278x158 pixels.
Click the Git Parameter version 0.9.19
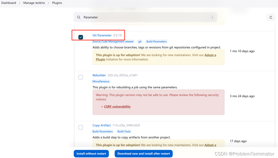[117, 35]
